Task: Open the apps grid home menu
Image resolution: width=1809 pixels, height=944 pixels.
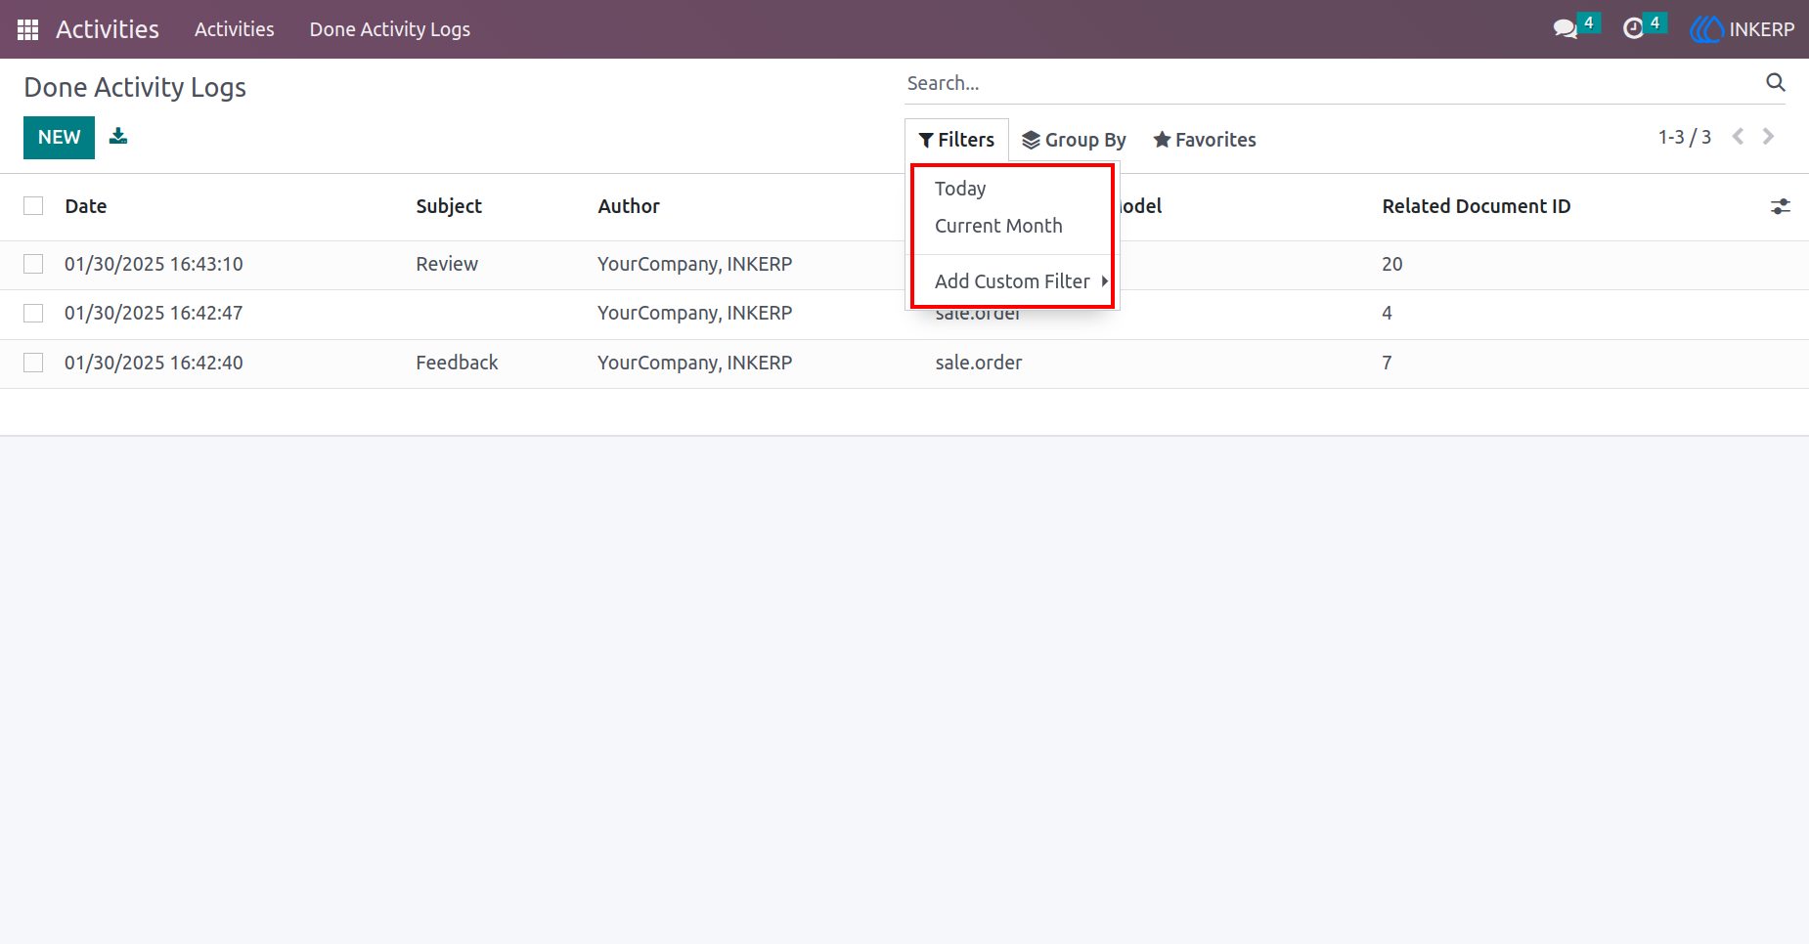Action: (27, 29)
